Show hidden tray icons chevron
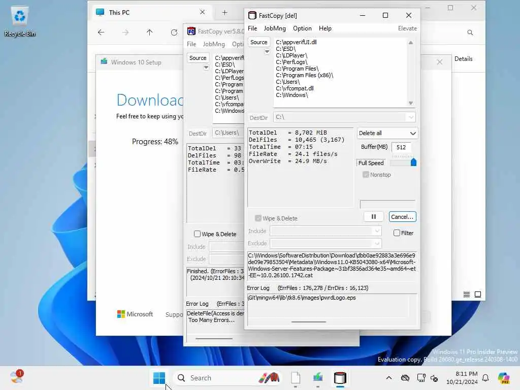The width and height of the screenshot is (520, 390). click(389, 378)
